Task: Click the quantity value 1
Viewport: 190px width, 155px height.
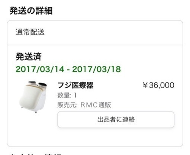Action: [x=75, y=96]
